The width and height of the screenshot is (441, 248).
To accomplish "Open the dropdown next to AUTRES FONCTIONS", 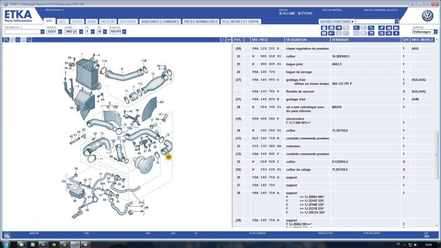I will [x=396, y=21].
